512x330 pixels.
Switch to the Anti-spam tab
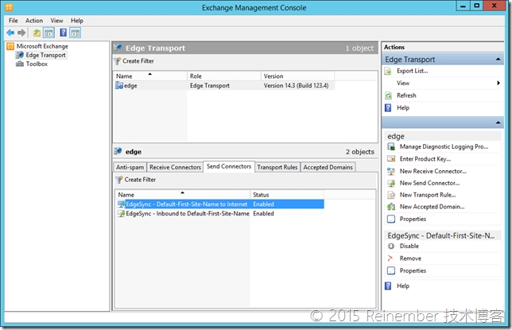(130, 167)
